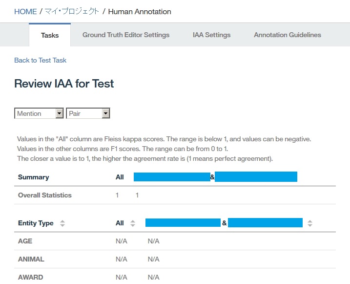Switch to the Tasks tab
Image resolution: width=350 pixels, height=284 pixels.
coord(50,35)
